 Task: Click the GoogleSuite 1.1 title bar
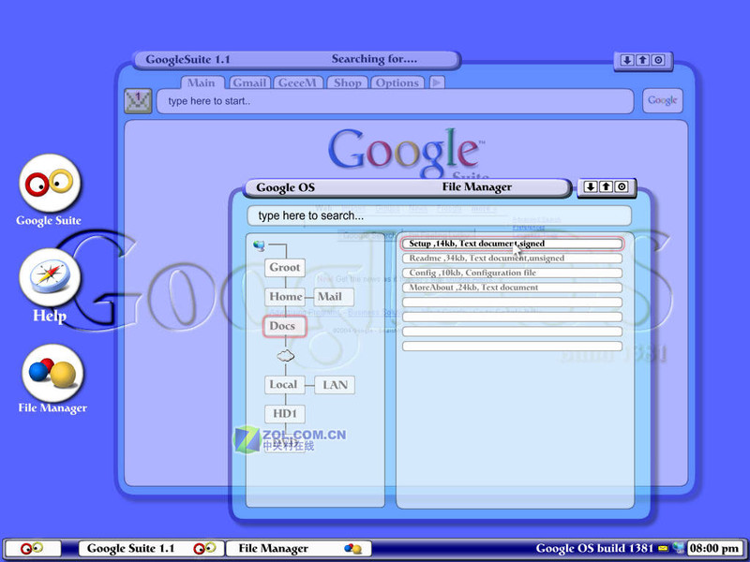296,60
